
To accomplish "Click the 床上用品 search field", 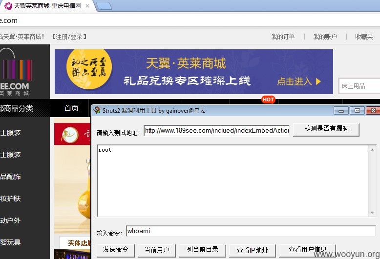I will point(359,86).
